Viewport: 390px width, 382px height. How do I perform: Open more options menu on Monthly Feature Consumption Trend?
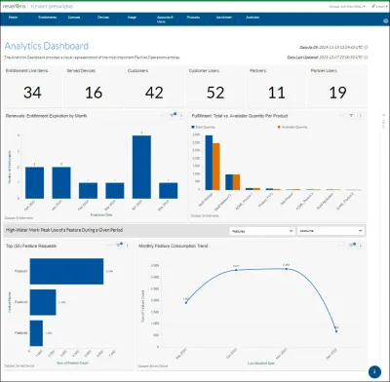(x=360, y=246)
